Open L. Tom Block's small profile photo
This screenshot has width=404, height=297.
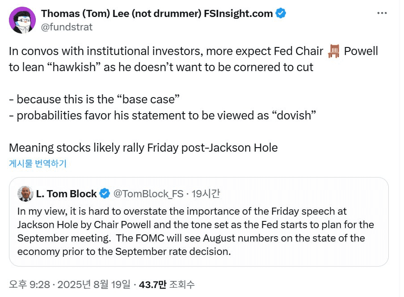click(25, 194)
